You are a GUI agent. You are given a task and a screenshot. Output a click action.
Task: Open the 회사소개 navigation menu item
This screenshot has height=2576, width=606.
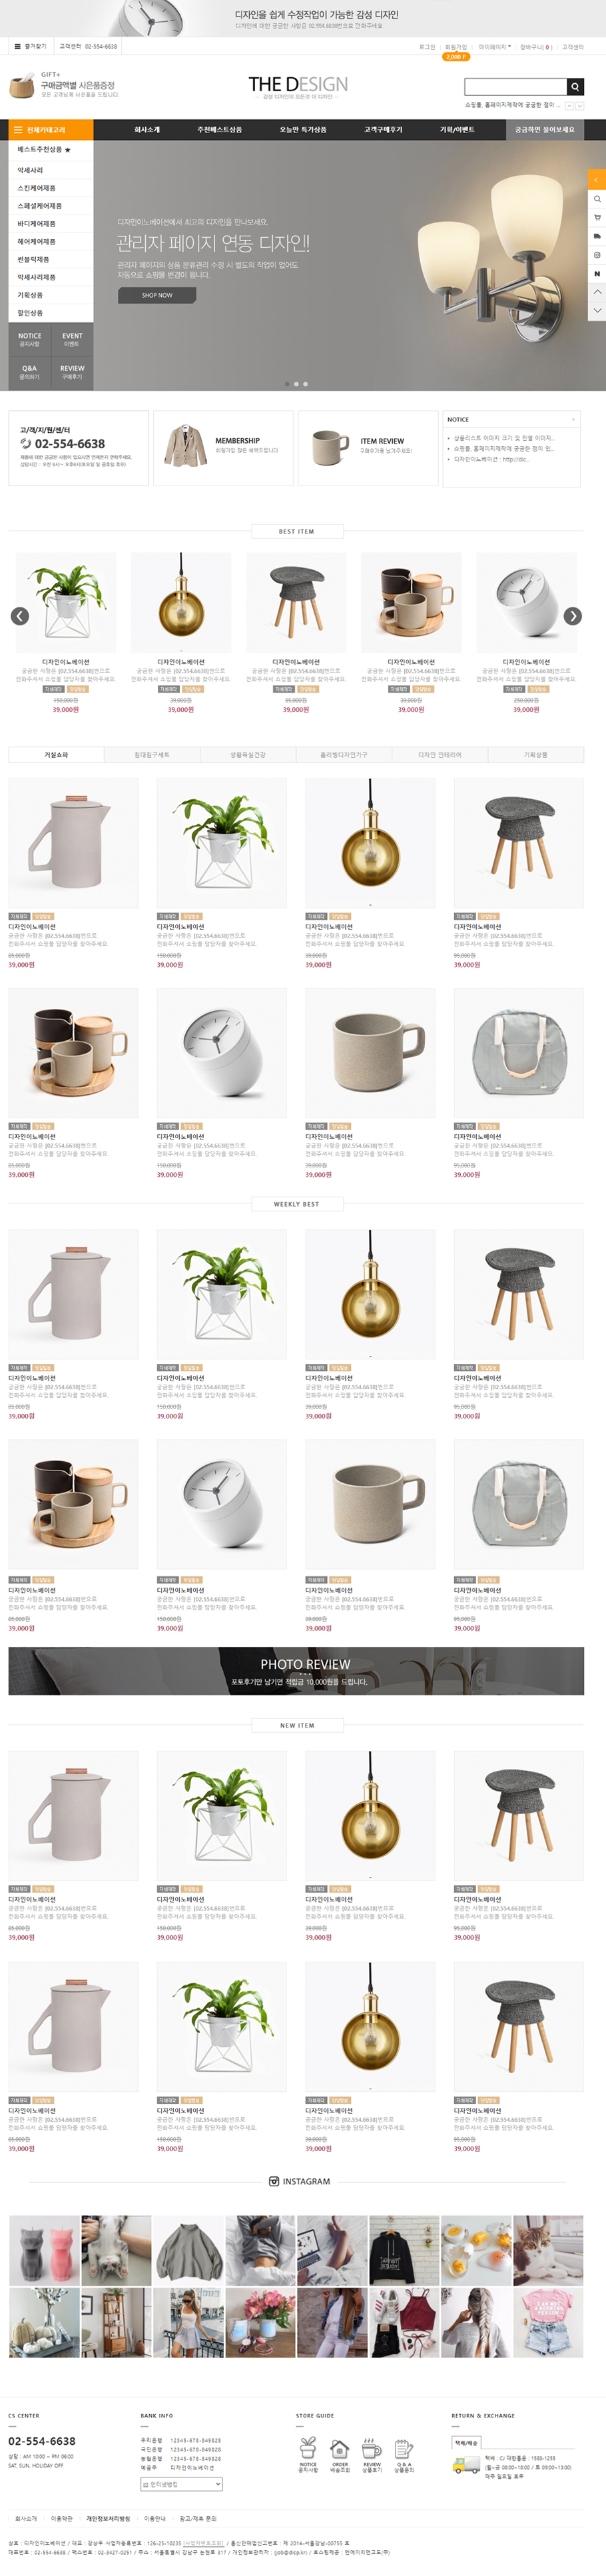[x=147, y=130]
